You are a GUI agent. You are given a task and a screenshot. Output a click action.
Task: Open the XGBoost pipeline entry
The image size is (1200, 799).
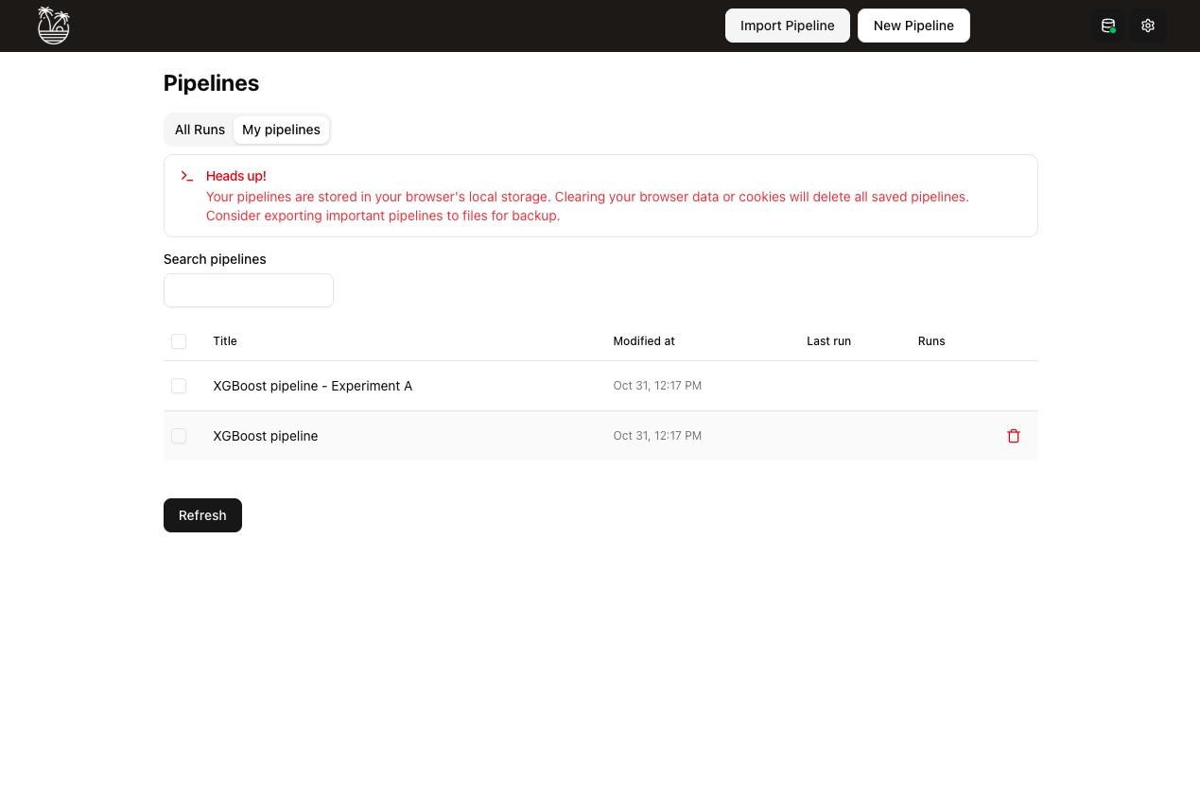[x=266, y=436]
